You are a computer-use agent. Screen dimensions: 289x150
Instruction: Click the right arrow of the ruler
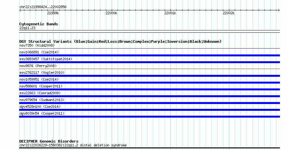pos(279,10)
